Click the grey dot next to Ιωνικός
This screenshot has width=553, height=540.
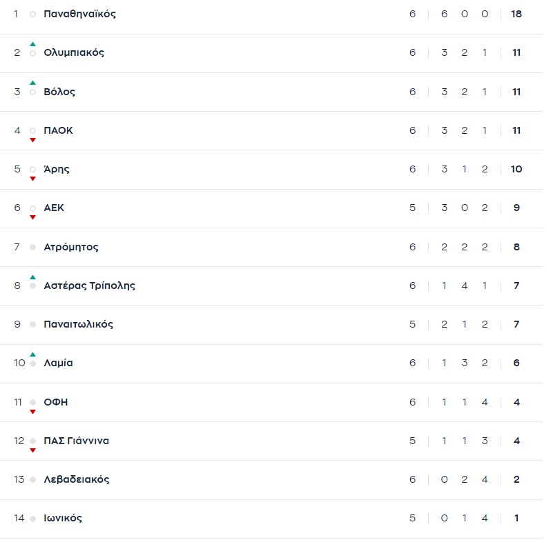click(x=32, y=518)
